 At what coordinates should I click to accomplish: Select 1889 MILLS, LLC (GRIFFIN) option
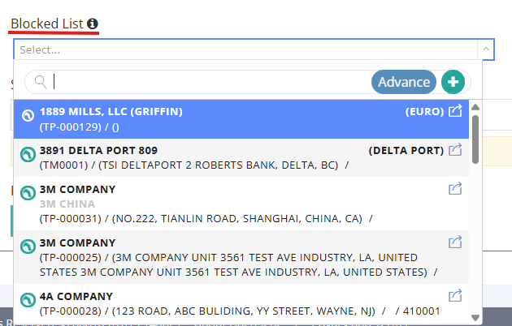click(x=241, y=119)
